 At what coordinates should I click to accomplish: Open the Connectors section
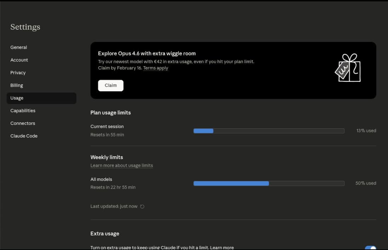point(23,123)
